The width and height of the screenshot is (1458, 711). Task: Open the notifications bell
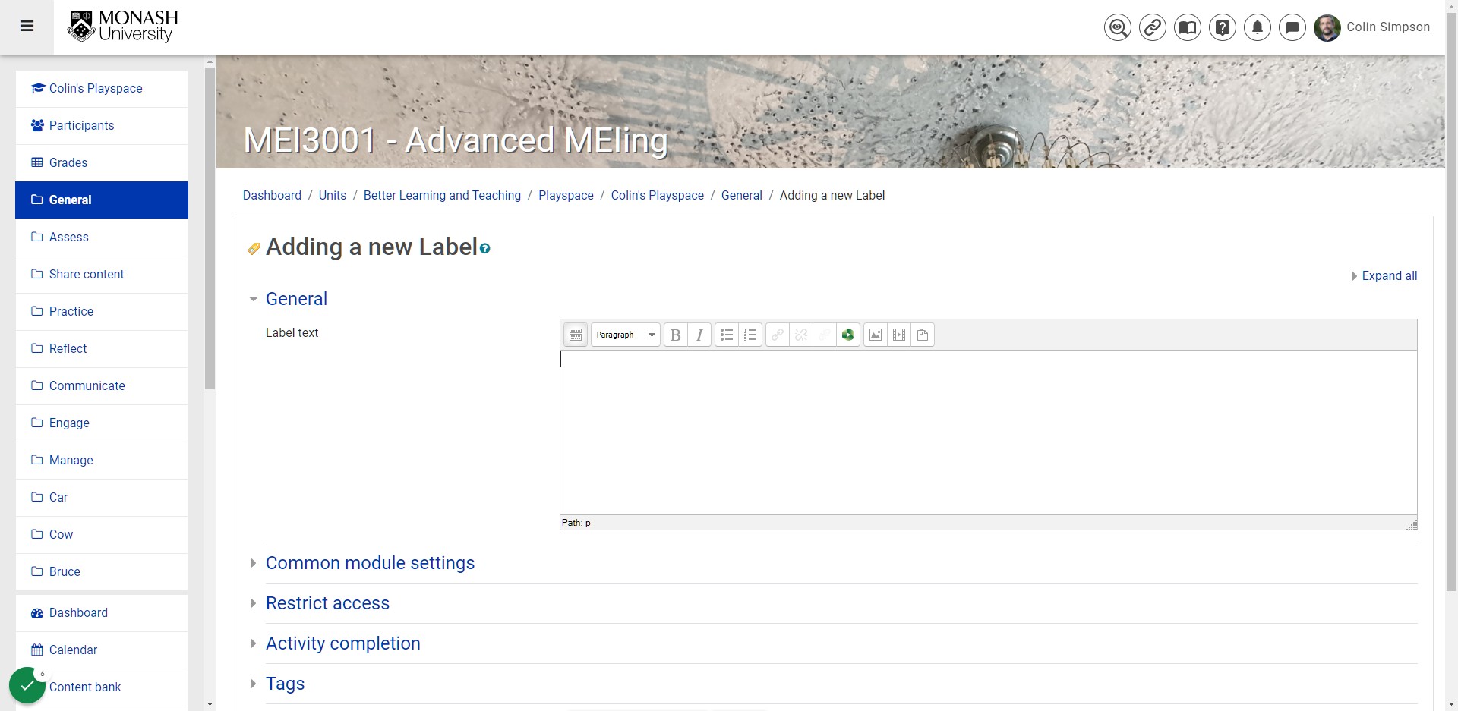(x=1258, y=28)
